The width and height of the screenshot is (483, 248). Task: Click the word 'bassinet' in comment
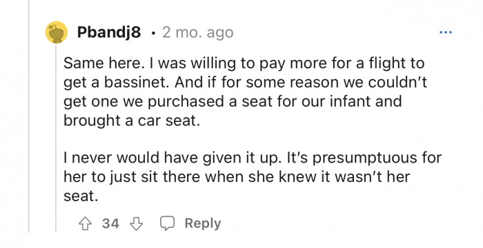click(136, 83)
